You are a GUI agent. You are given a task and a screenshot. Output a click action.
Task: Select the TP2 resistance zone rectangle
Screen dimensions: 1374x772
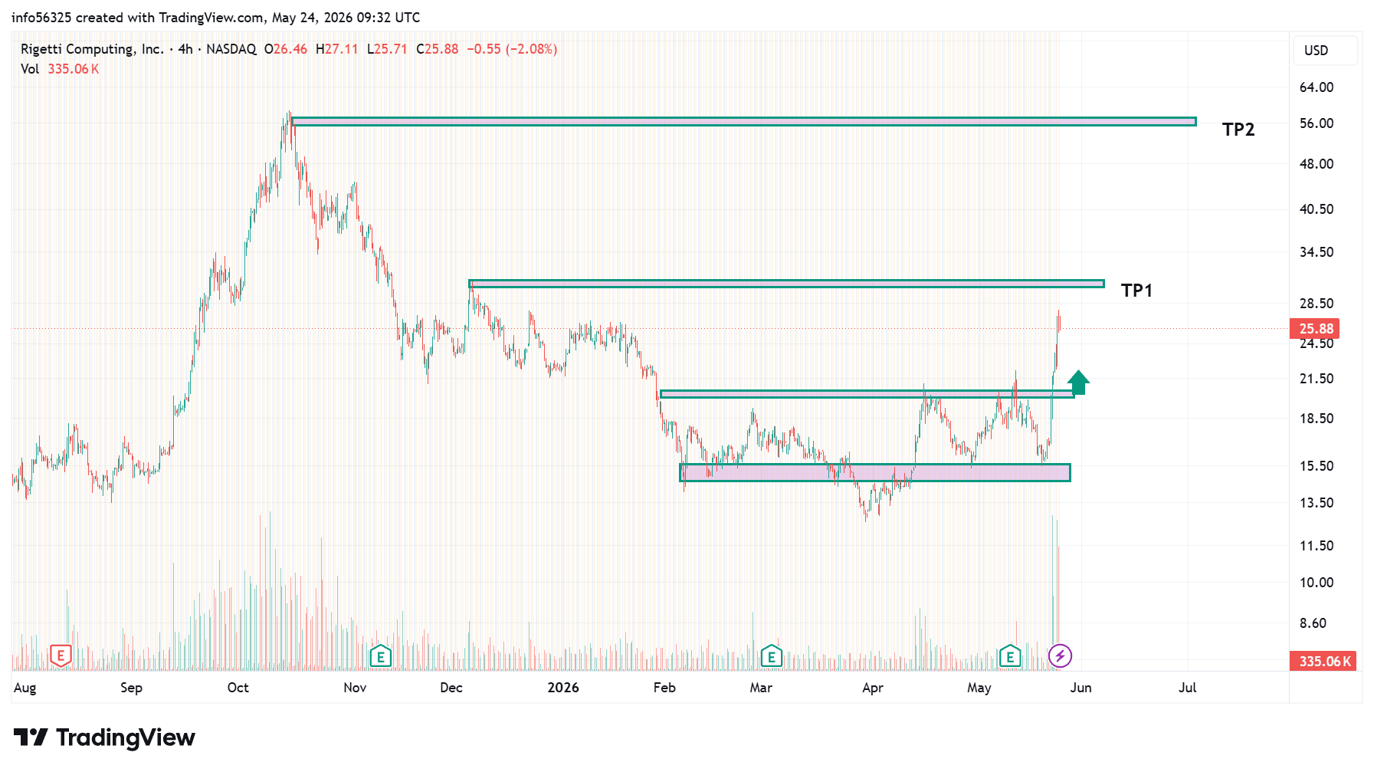[743, 121]
